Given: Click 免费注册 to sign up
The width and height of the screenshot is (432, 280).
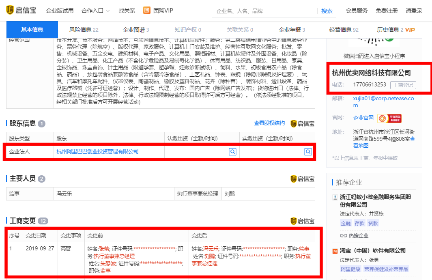Looking at the screenshot, I should (x=387, y=11).
